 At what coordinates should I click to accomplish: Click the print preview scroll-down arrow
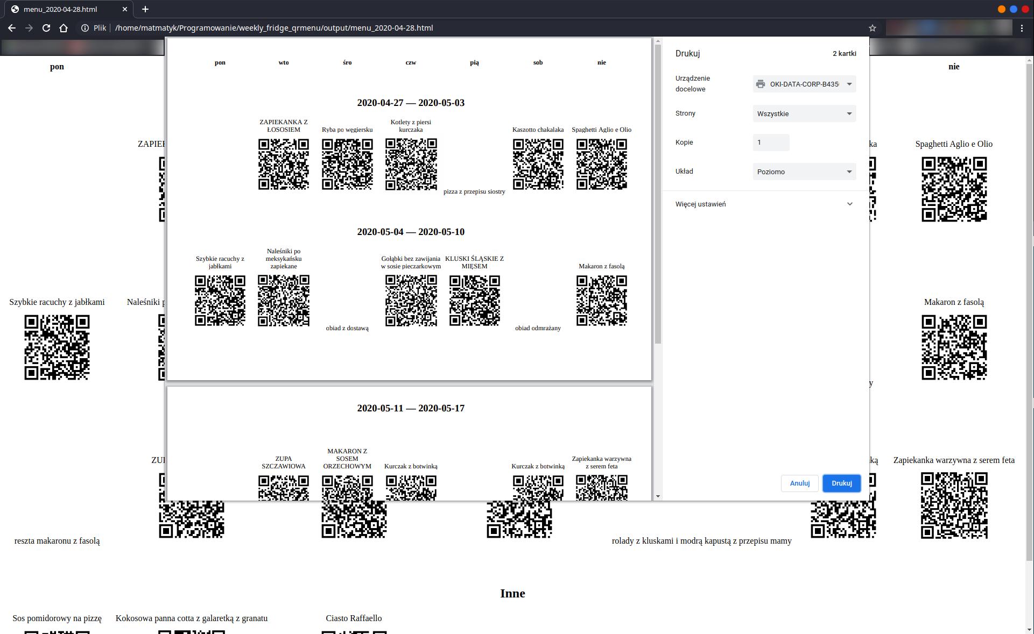click(658, 496)
